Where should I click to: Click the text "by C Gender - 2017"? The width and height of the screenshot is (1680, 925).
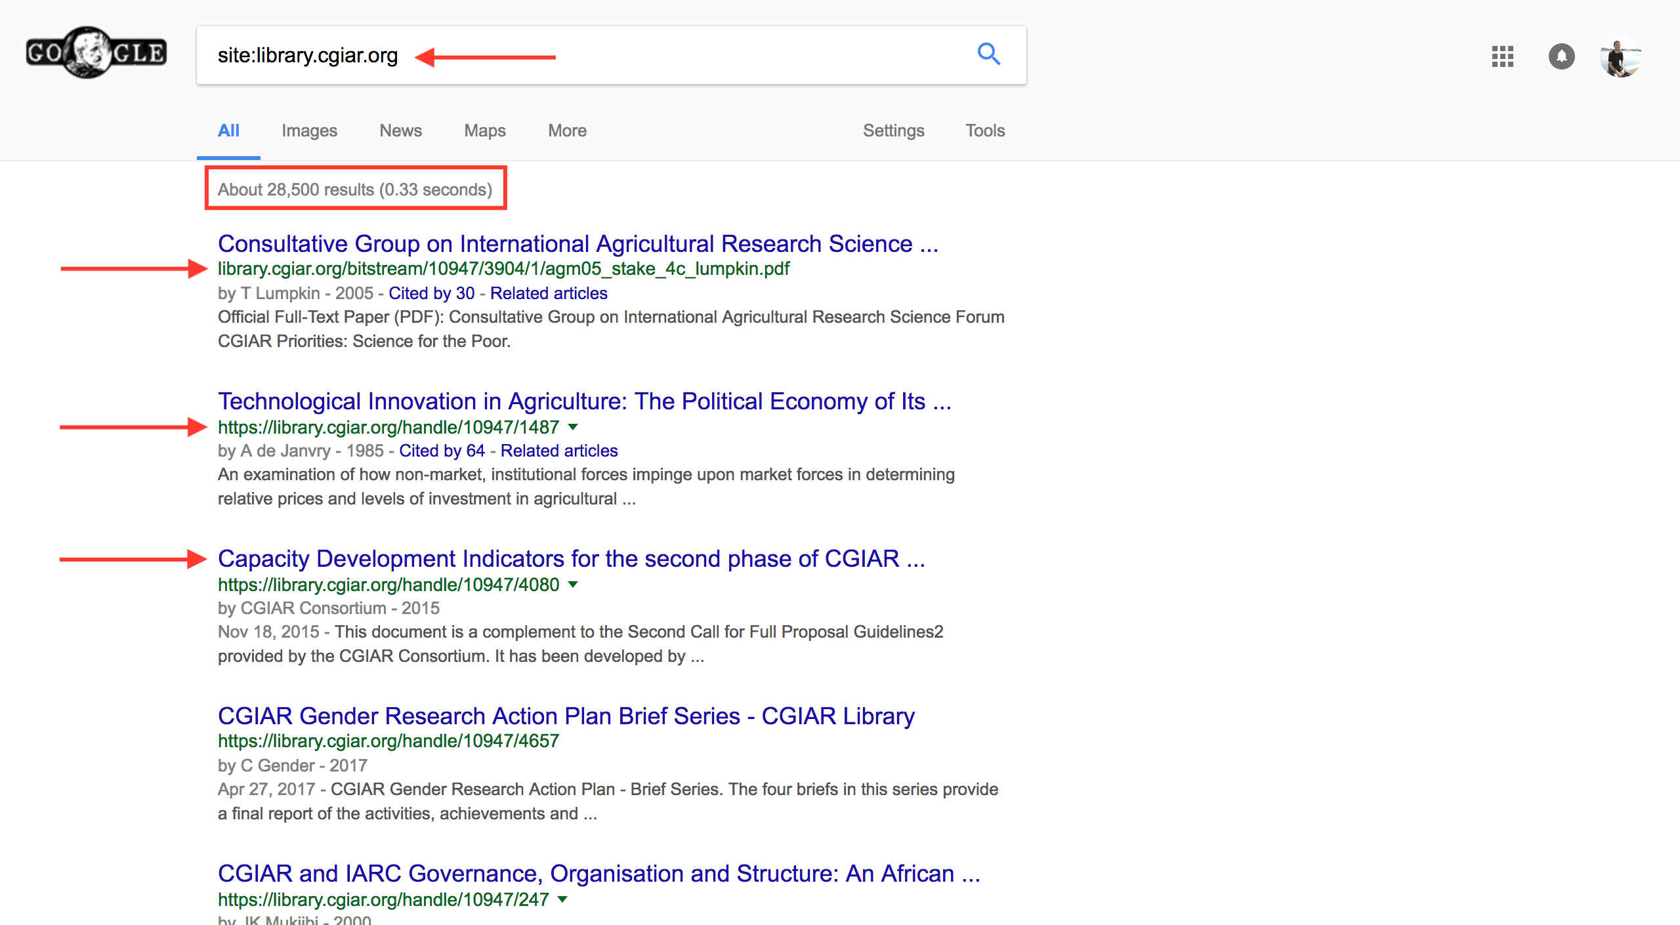click(293, 766)
